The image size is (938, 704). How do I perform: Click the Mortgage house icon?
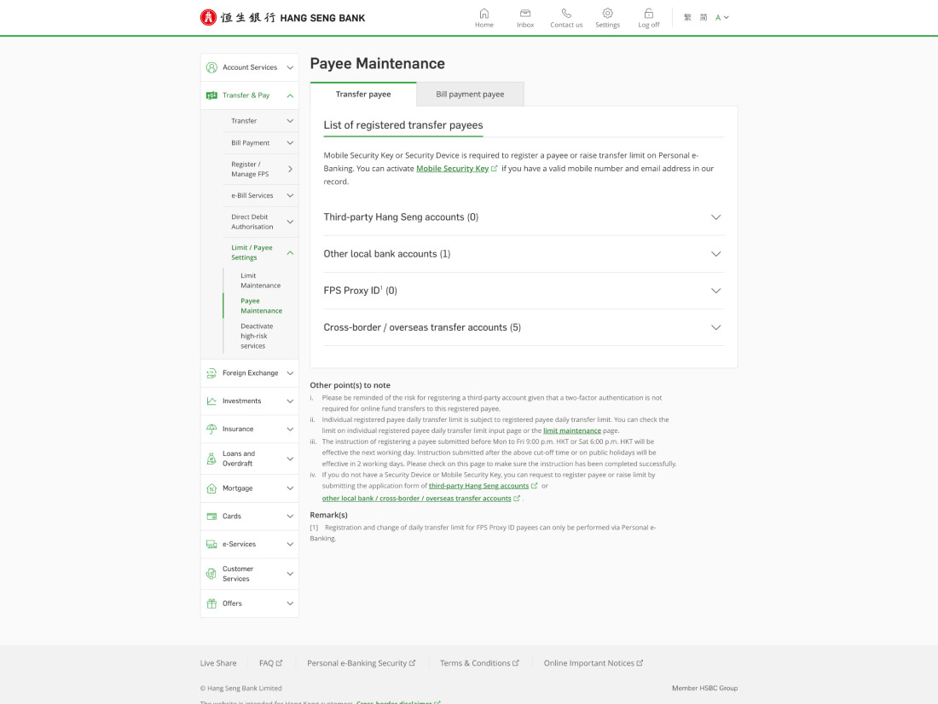[x=211, y=488]
